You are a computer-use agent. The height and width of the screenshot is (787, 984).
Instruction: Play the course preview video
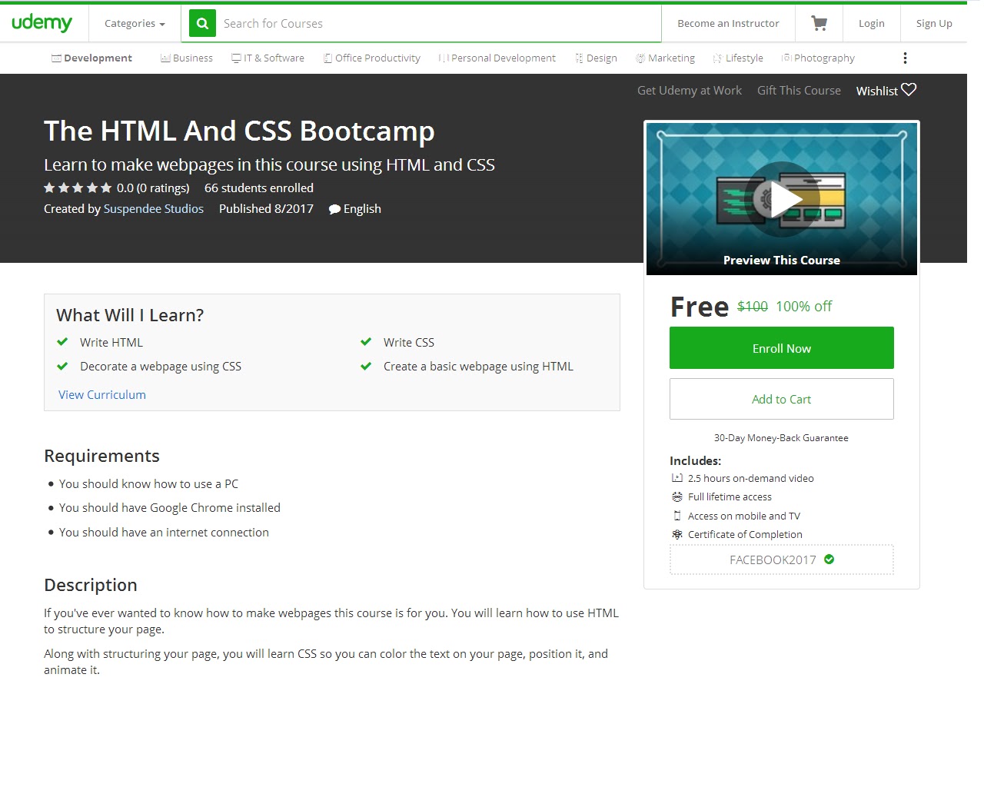782,199
